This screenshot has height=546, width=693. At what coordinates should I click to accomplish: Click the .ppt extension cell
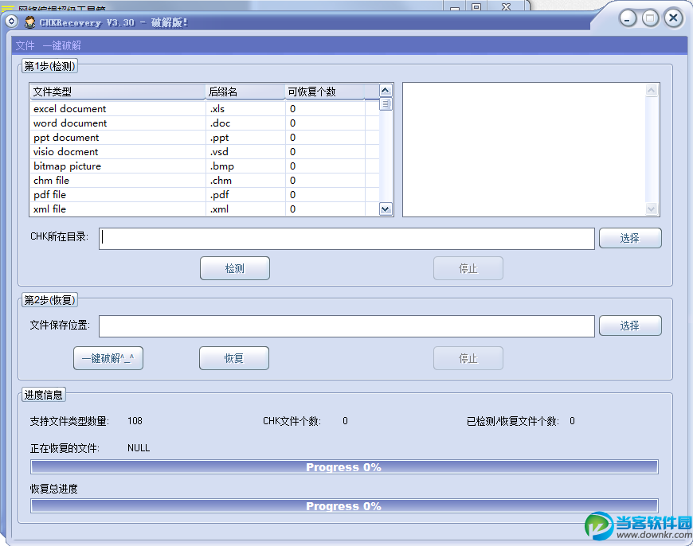coord(245,138)
